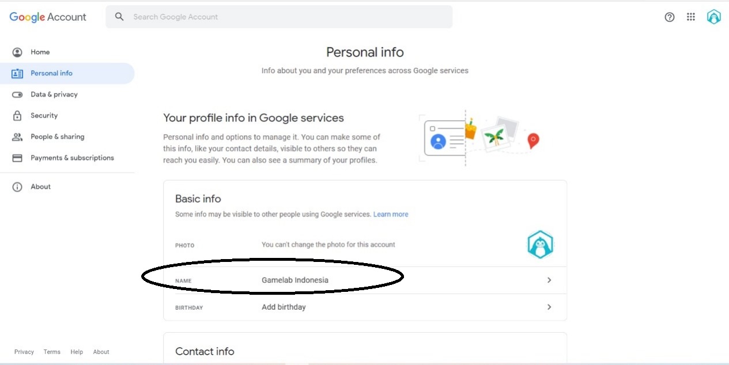Click the Payments & subscriptions card icon
The width and height of the screenshot is (729, 365).
[17, 158]
